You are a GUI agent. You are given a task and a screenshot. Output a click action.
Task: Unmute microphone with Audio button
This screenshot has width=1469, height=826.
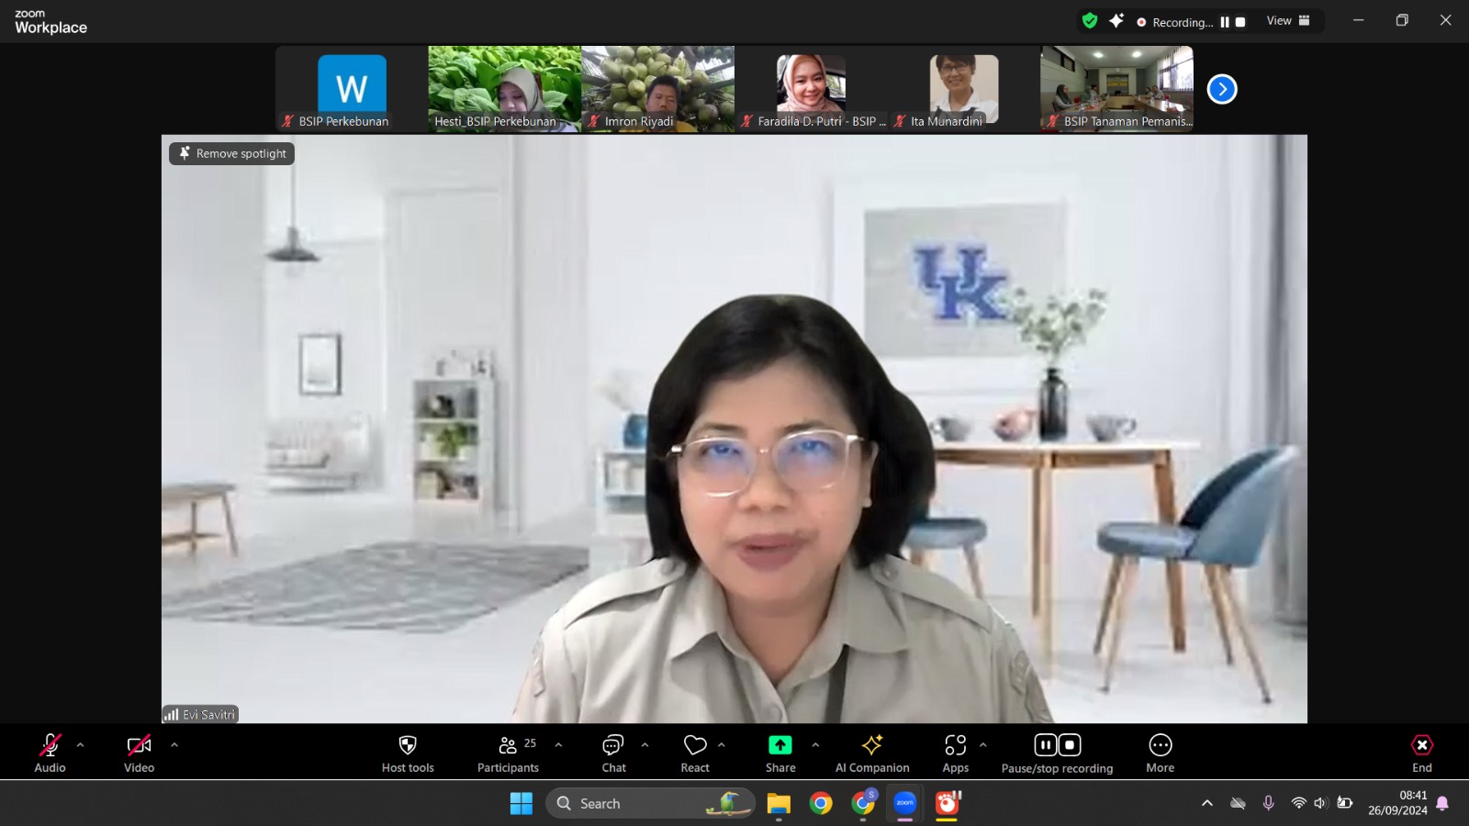coord(50,753)
